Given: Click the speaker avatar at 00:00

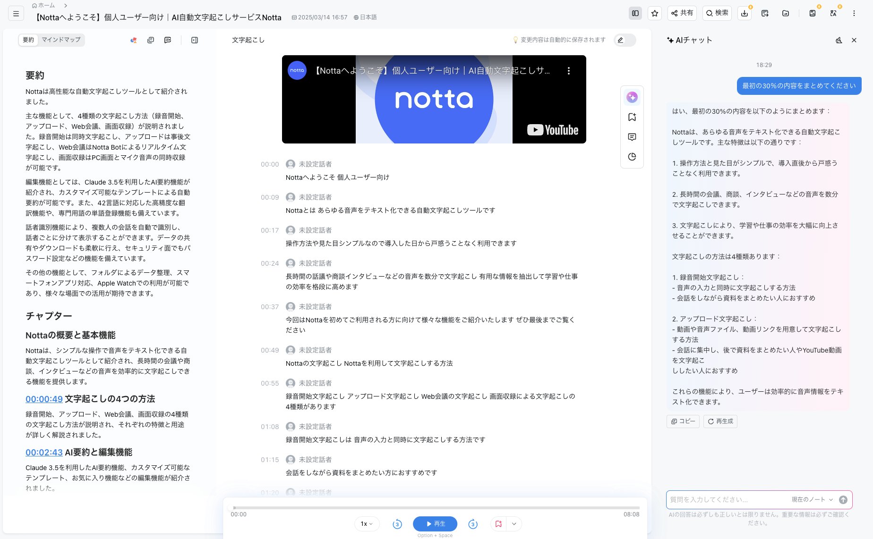Looking at the screenshot, I should point(291,164).
